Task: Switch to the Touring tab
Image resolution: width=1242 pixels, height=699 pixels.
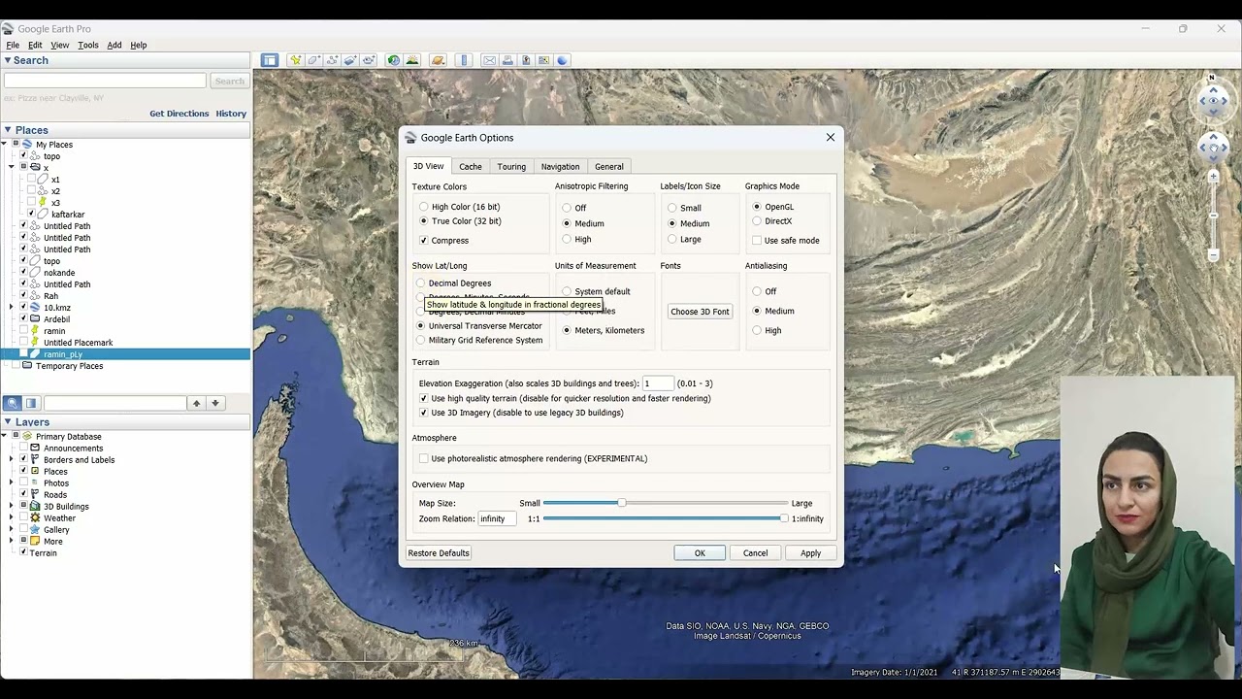Action: (511, 167)
